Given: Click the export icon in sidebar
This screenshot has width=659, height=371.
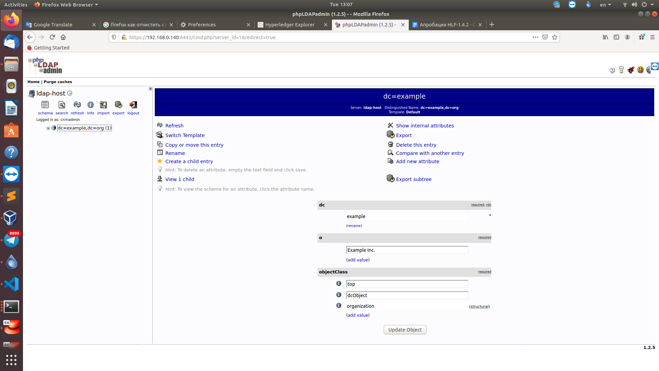Looking at the screenshot, I should (x=118, y=105).
